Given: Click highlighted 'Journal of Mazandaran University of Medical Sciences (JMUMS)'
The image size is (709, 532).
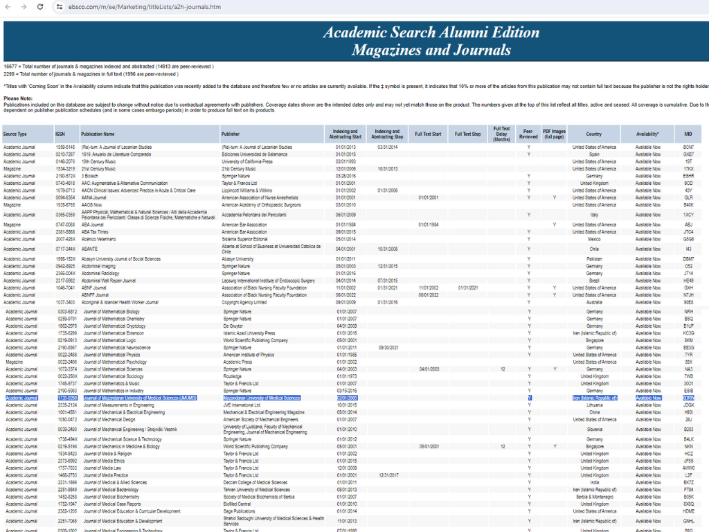Looking at the screenshot, I should (x=140, y=398).
